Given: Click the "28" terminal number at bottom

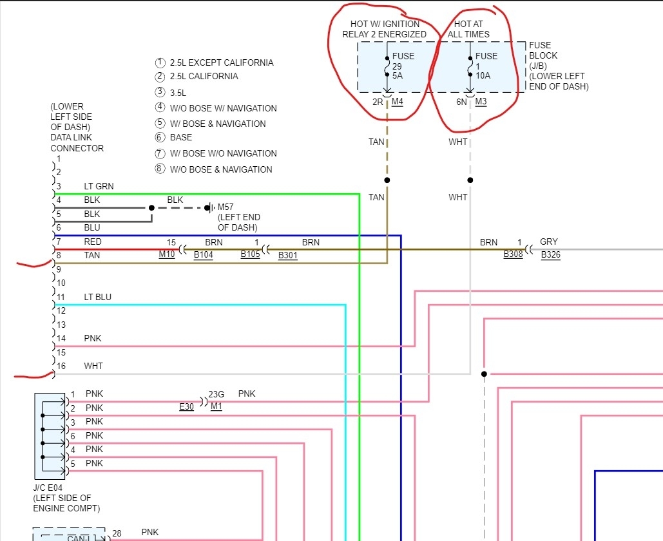Looking at the screenshot, I should click(x=117, y=533).
